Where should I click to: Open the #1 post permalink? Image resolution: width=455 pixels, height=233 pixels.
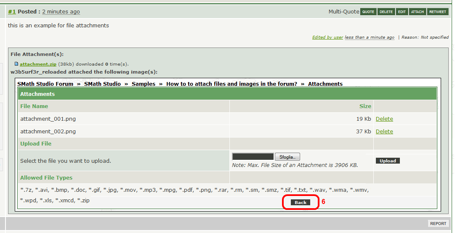tap(12, 12)
